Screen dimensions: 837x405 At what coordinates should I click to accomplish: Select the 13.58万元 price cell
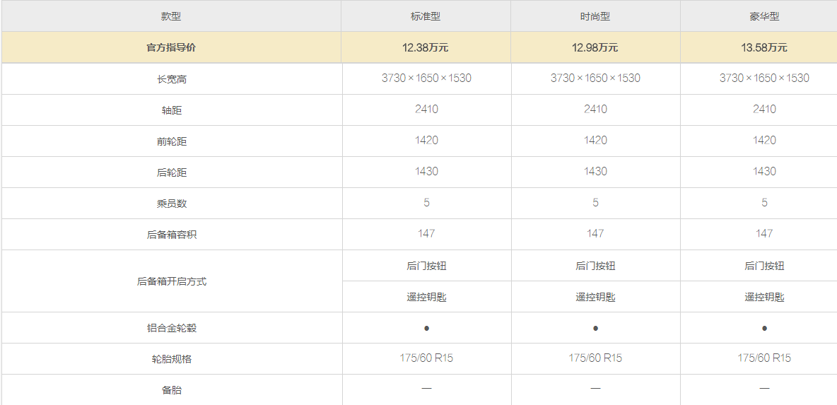pos(764,47)
